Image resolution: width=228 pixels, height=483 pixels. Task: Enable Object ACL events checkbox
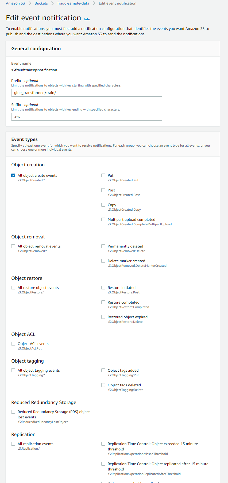coord(13,344)
